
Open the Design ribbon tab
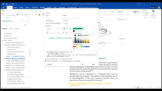pos(21,7)
